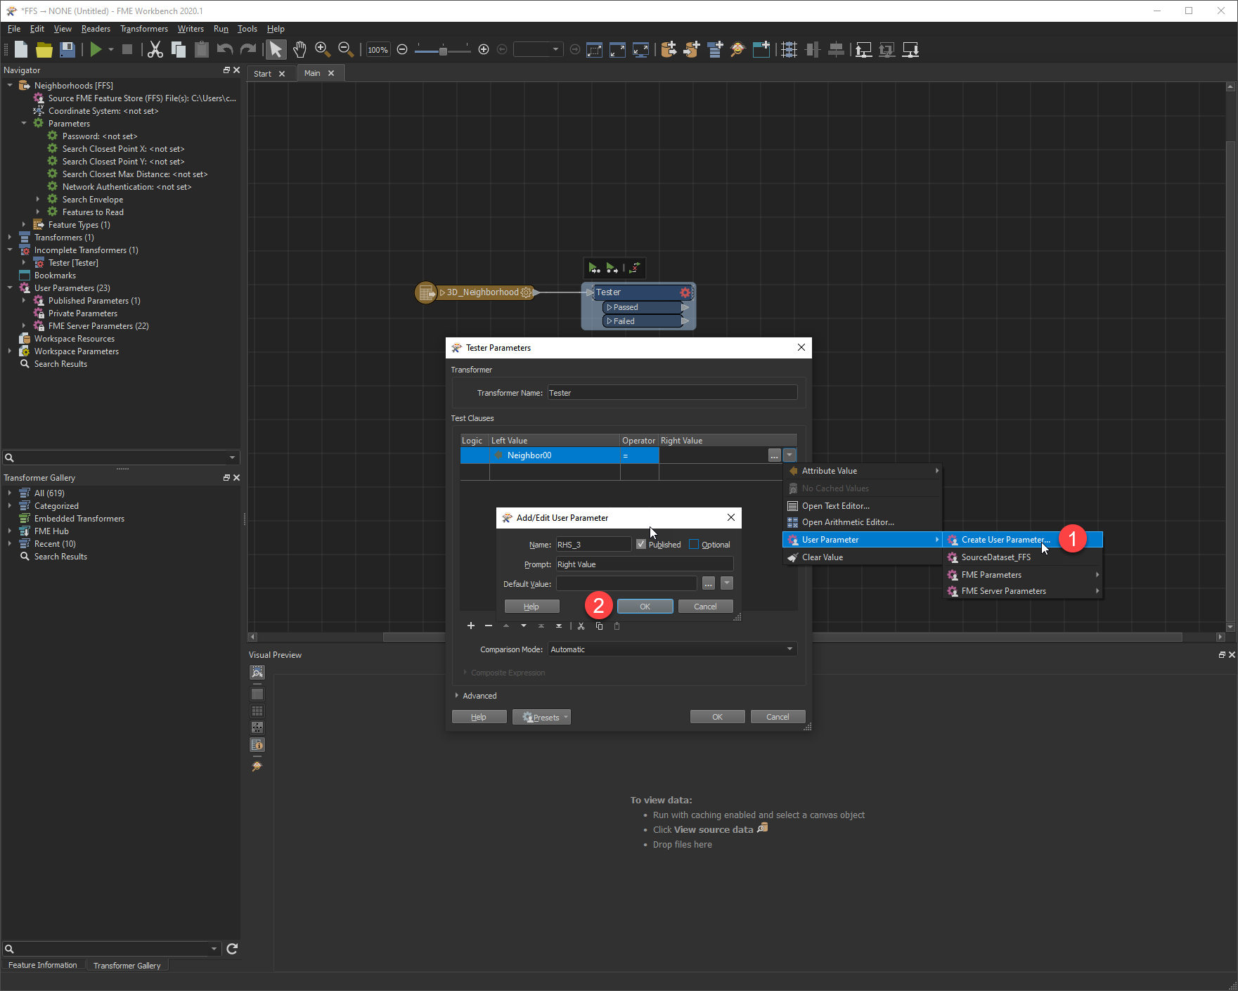The image size is (1238, 991).
Task: Open the Presets dropdown button
Action: tap(541, 717)
